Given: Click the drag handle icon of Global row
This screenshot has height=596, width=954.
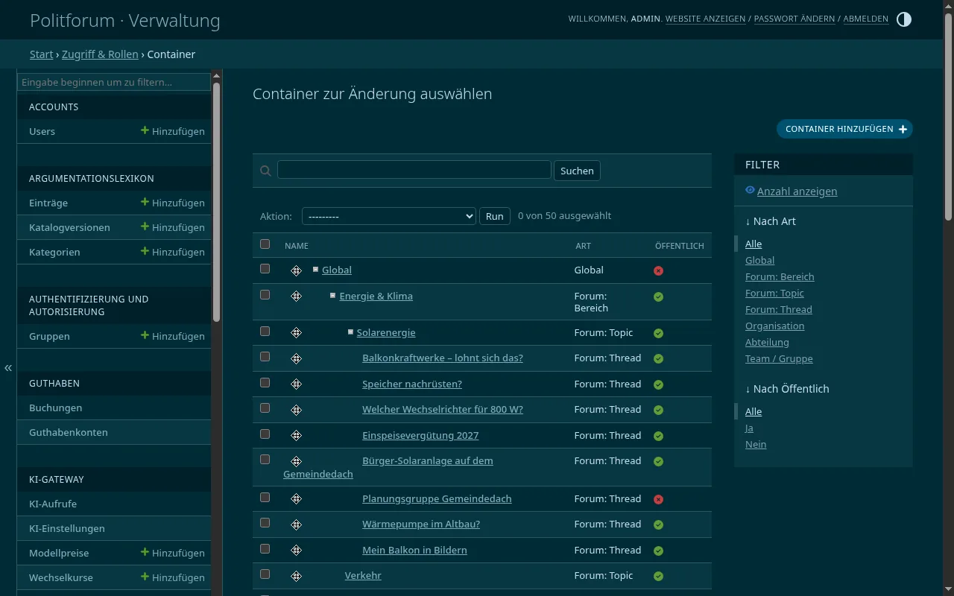Looking at the screenshot, I should [x=296, y=270].
